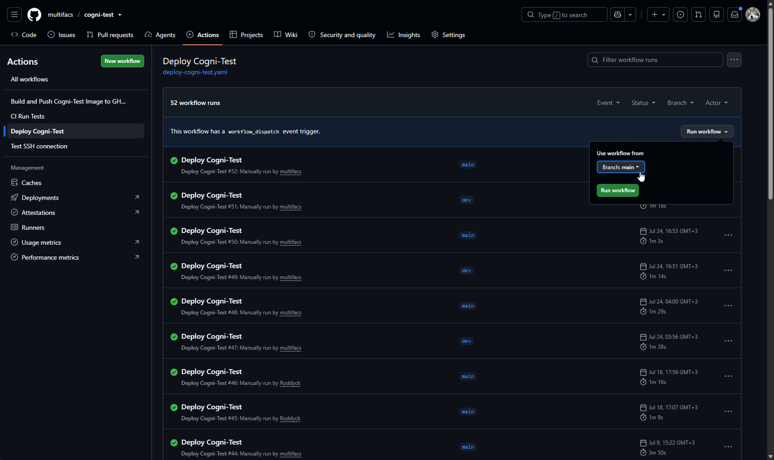Image resolution: width=774 pixels, height=460 pixels.
Task: Open the notifications inbox icon
Action: click(x=734, y=15)
